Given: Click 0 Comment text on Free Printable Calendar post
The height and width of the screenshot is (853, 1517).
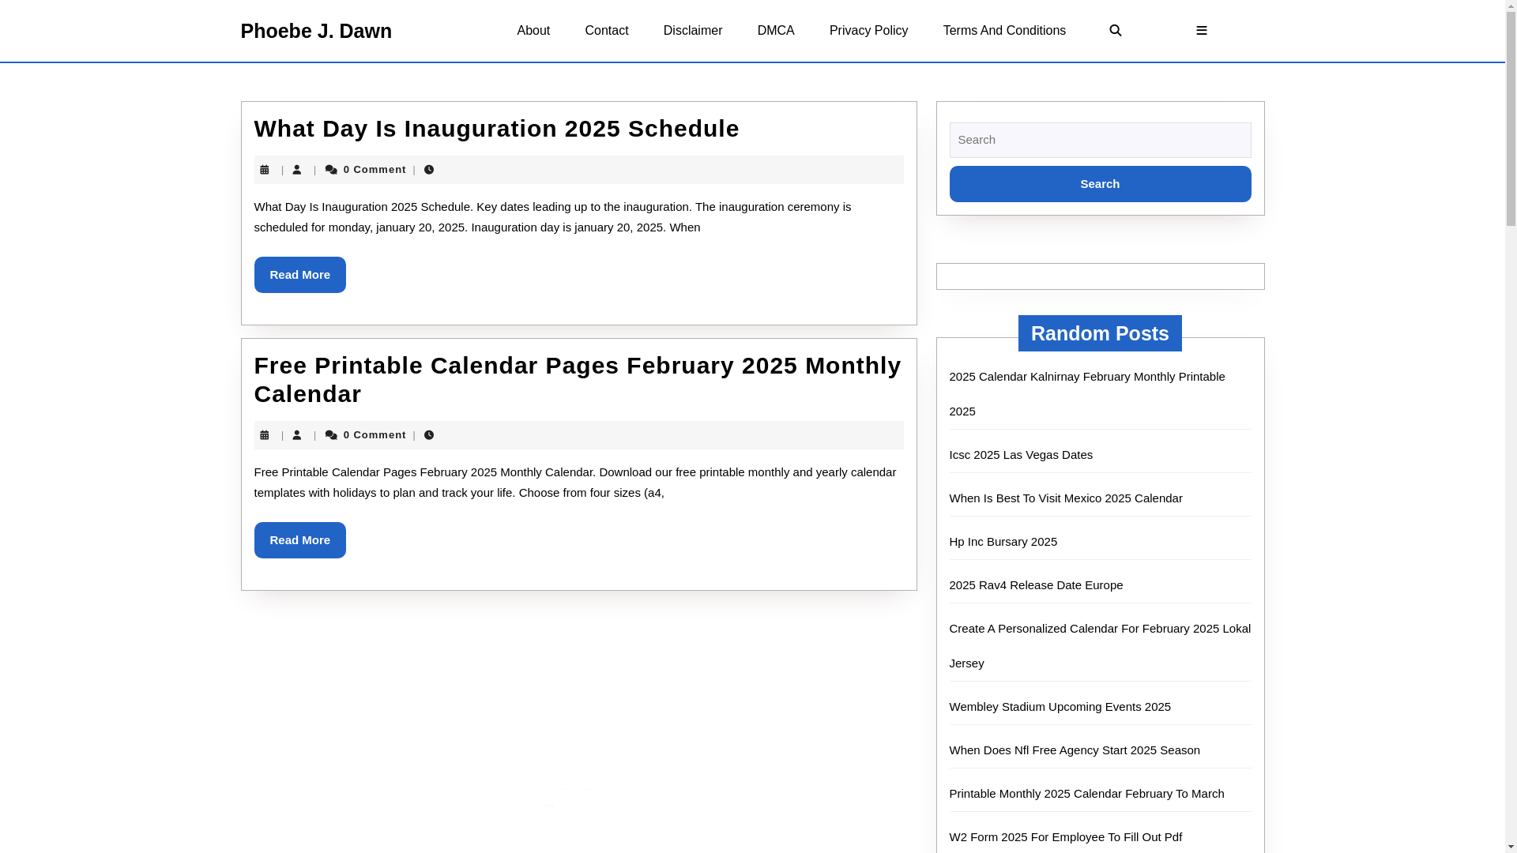Looking at the screenshot, I should tap(375, 435).
